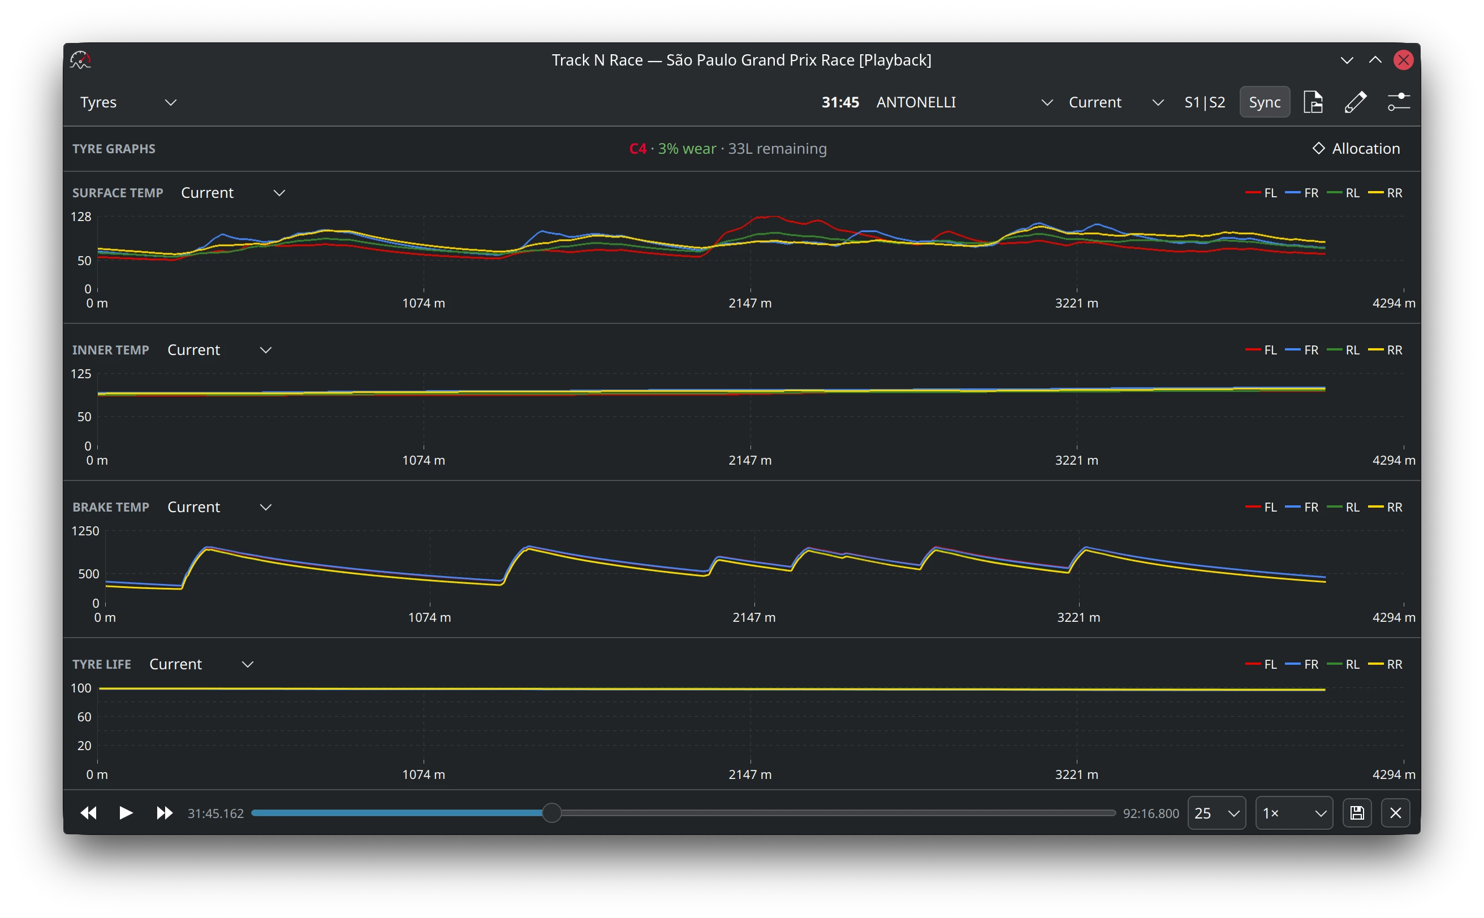
Task: Toggle RR series in Surface Temp legend
Action: [1384, 192]
